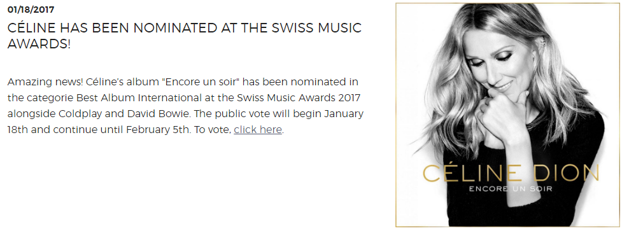Click the word "AWARDS!" in the headline

point(39,44)
